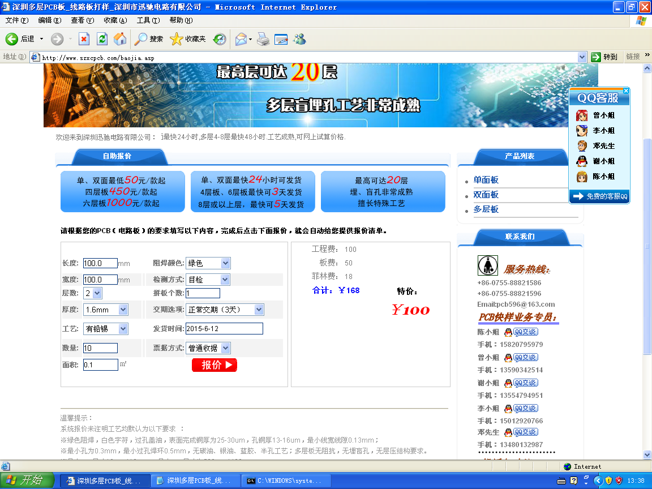The image size is (652, 489).
Task: Click the service hotline person icon
Action: click(x=488, y=265)
